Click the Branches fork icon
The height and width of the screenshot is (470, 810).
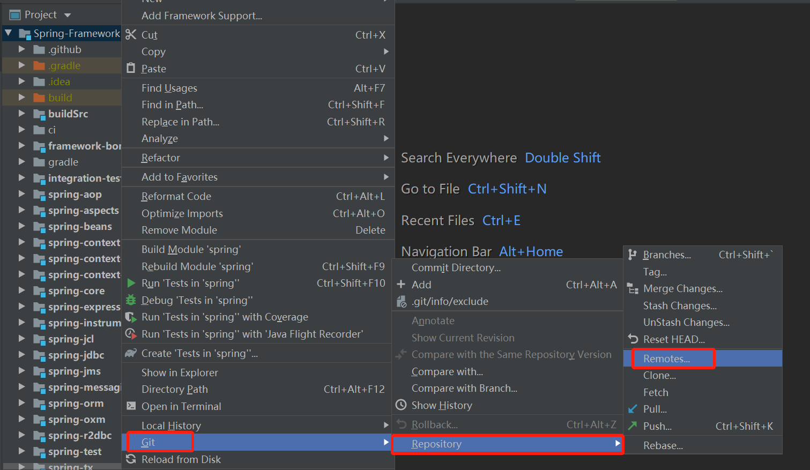point(633,255)
